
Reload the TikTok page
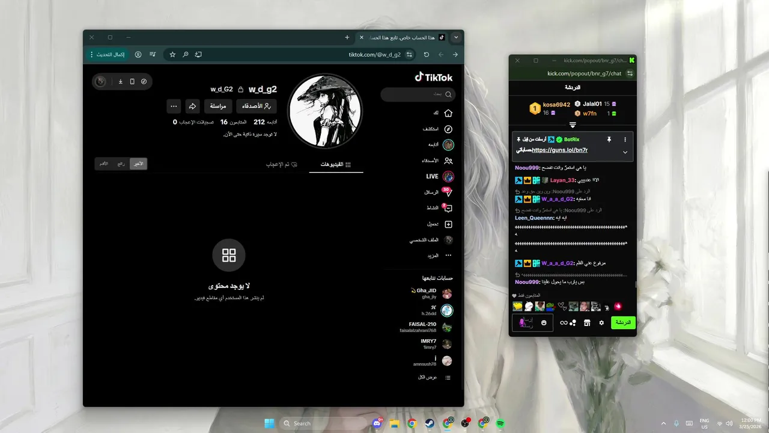(427, 54)
